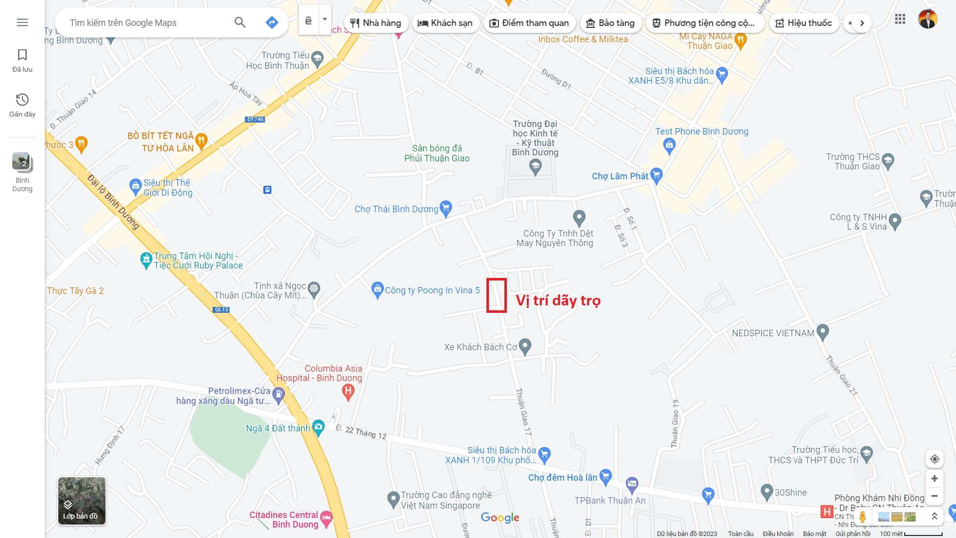This screenshot has height=538, width=956.
Task: Filter by Hiệu thuốc pharmacies
Action: 804,23
